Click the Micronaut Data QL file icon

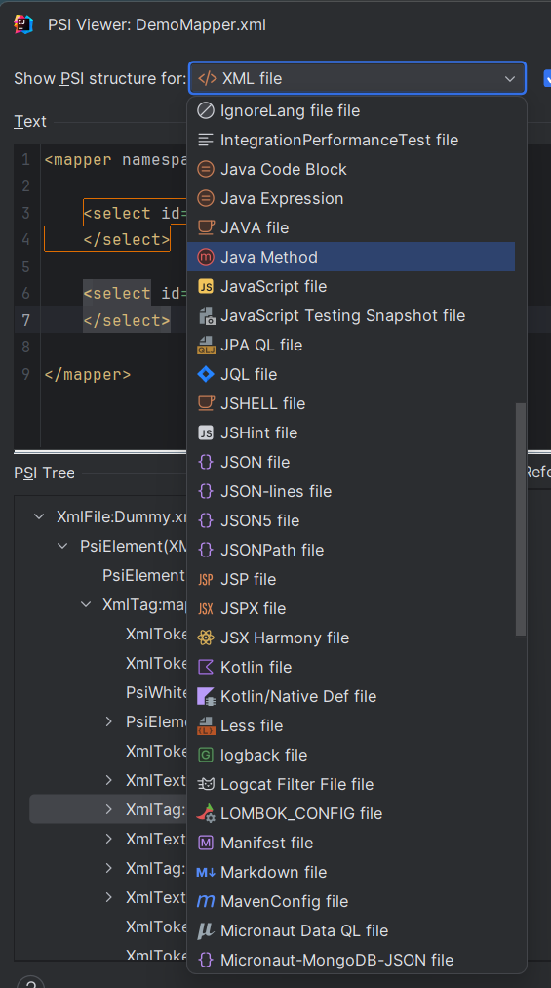(x=206, y=930)
